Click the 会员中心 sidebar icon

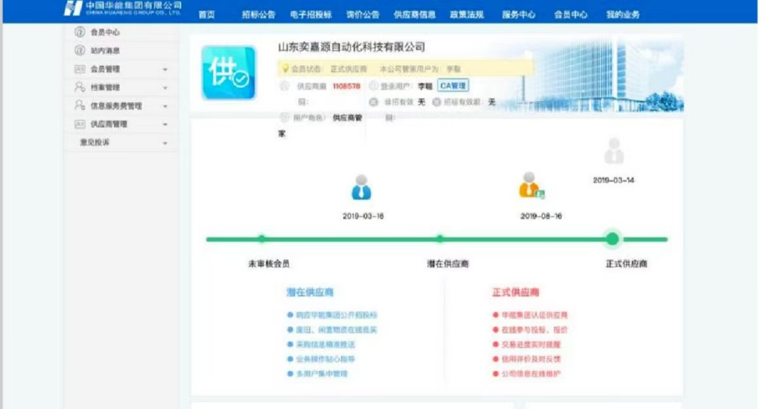pos(80,32)
